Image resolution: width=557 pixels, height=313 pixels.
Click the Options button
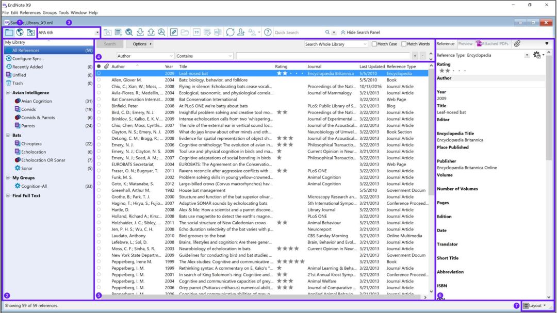click(141, 44)
